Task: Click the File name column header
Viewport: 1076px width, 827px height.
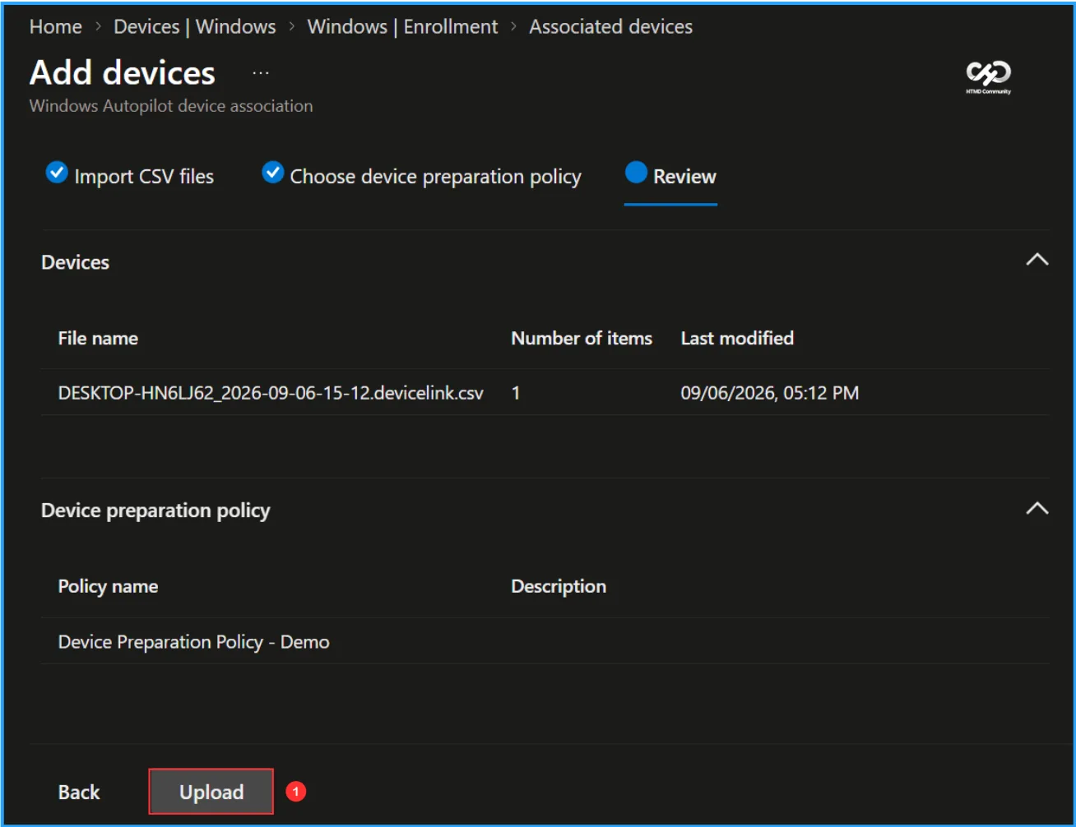Action: [98, 339]
